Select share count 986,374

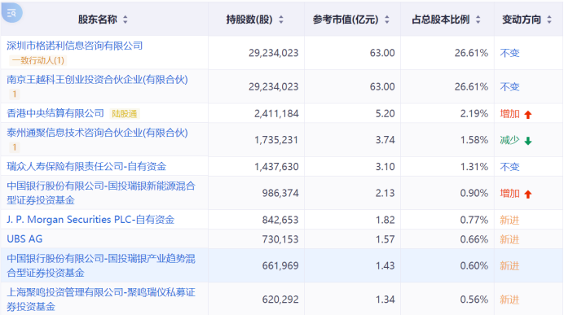click(280, 193)
